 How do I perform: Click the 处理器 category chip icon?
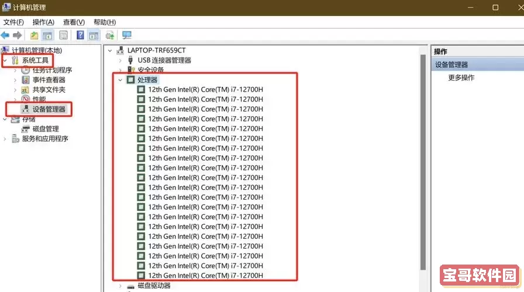[x=130, y=80]
